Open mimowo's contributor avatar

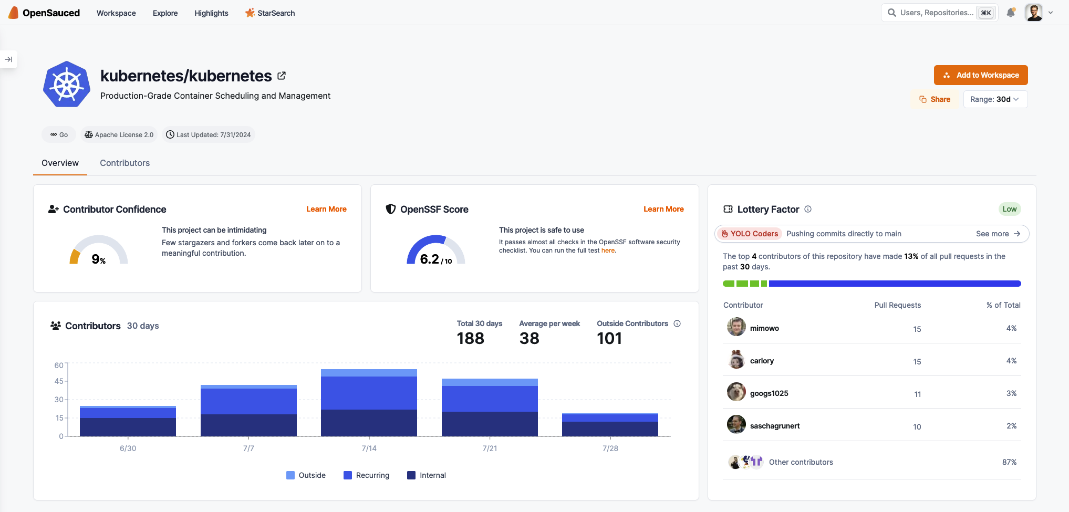736,327
